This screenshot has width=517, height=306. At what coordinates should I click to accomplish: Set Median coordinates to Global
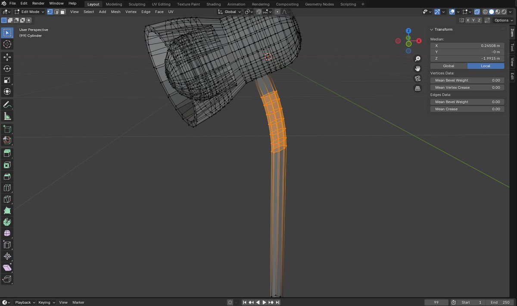coord(448,66)
